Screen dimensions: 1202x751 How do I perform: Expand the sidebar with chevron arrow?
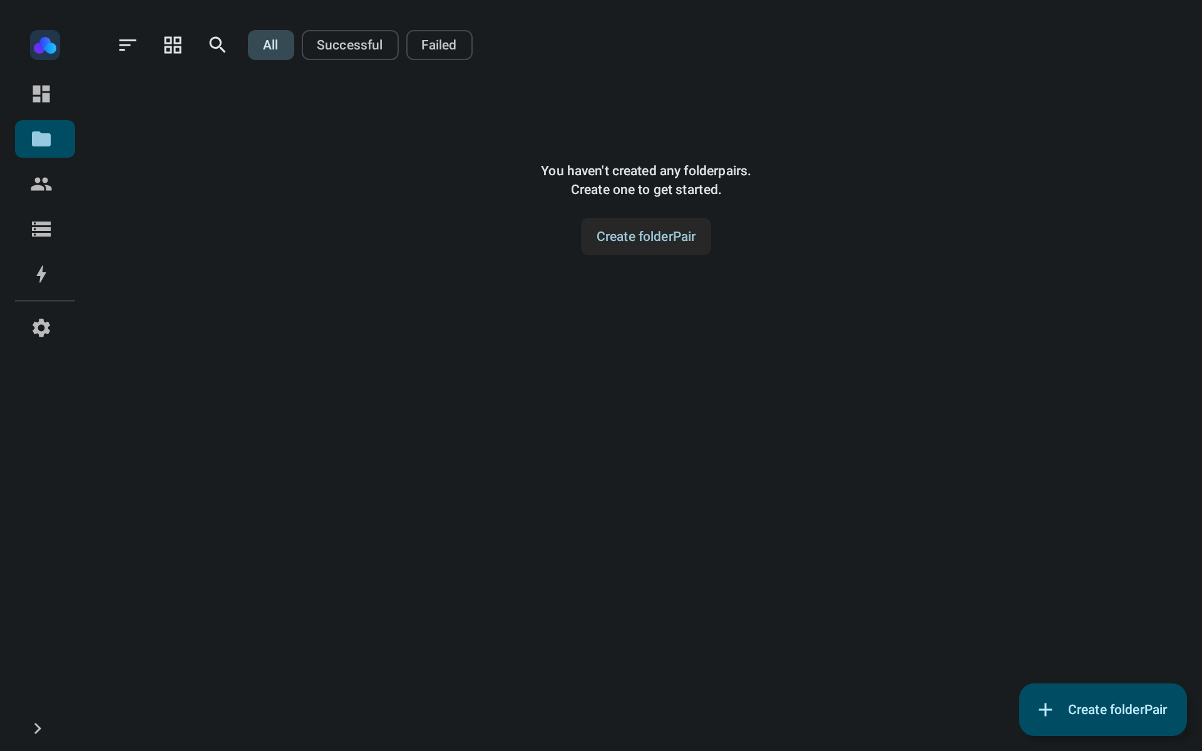(x=38, y=728)
